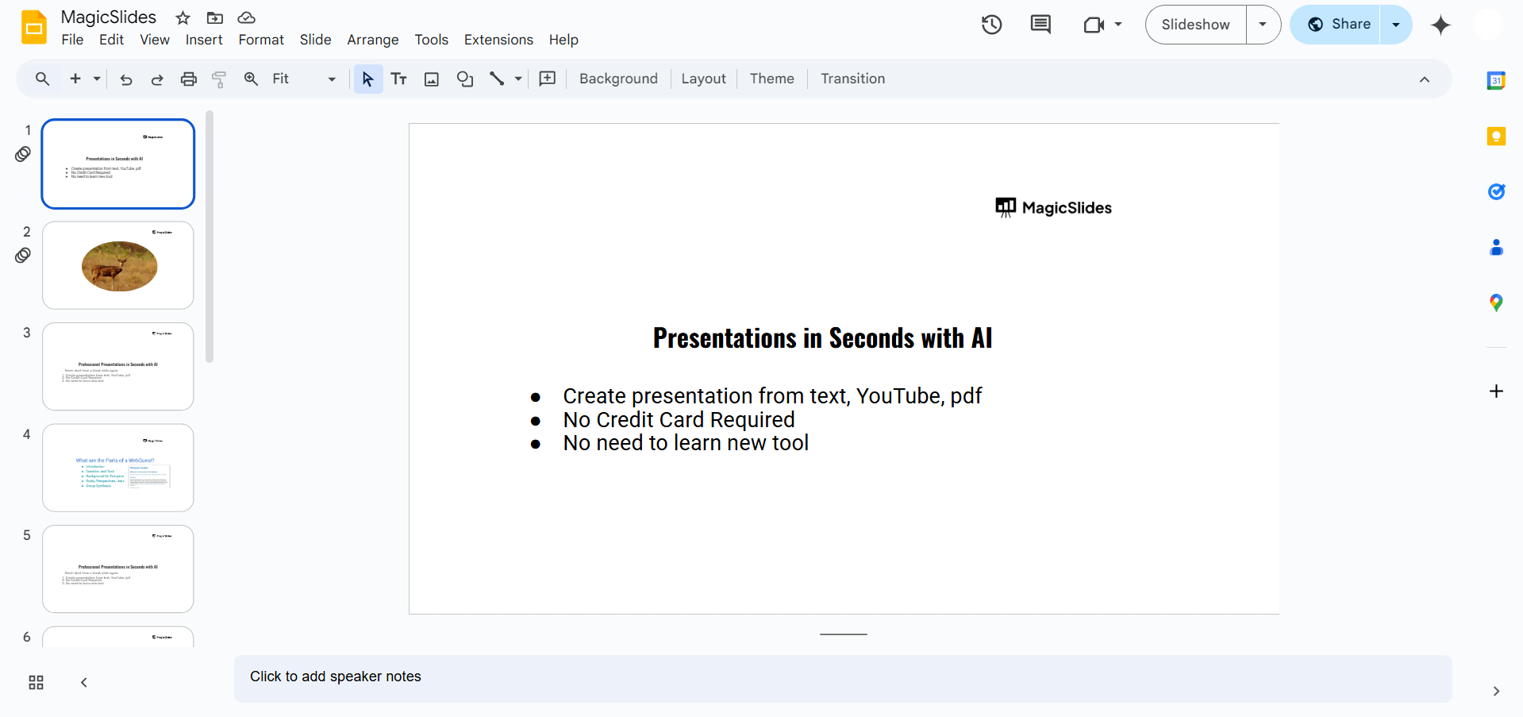Open the comments panel icon
Viewport: 1523px width, 717px height.
(1040, 25)
